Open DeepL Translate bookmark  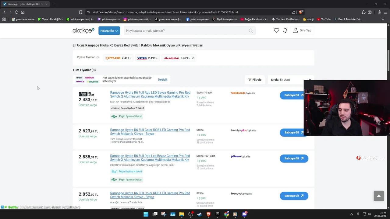347,19
